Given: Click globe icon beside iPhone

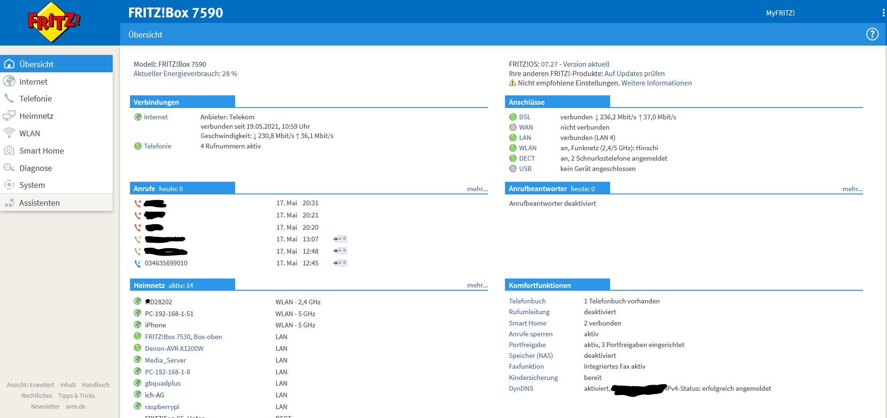Looking at the screenshot, I should pyautogui.click(x=138, y=325).
